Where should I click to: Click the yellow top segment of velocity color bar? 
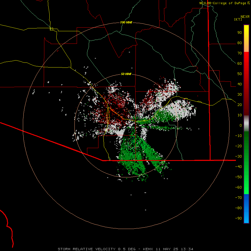click(246, 38)
